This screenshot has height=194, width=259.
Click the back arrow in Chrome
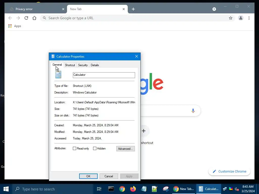(x=10, y=18)
